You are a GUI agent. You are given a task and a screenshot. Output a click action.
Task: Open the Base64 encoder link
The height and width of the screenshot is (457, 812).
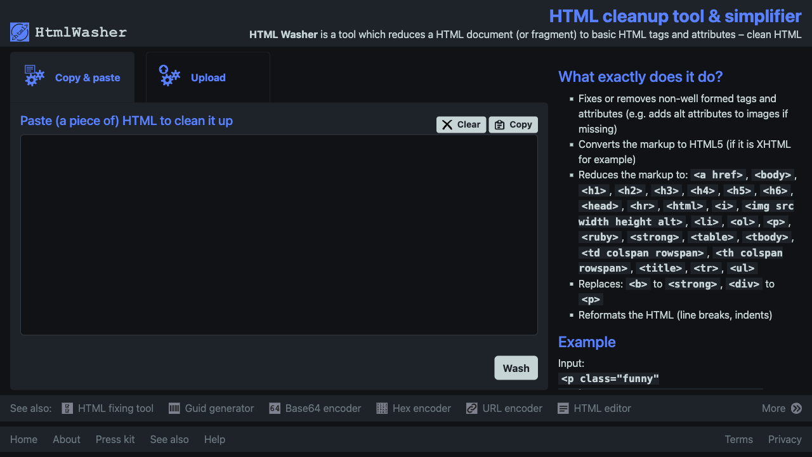point(323,408)
